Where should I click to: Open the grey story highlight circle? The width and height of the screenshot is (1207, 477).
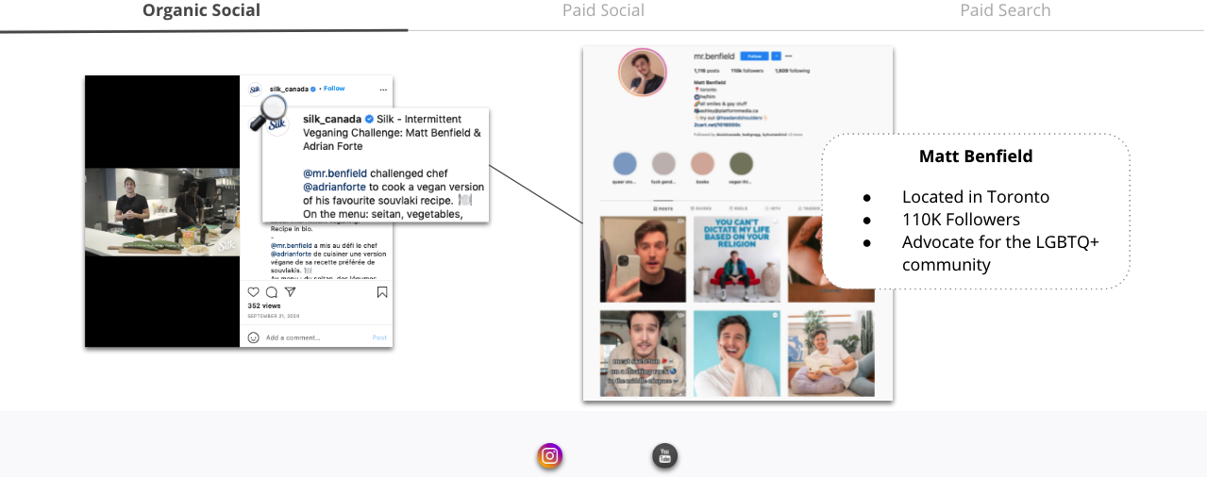pos(663,163)
